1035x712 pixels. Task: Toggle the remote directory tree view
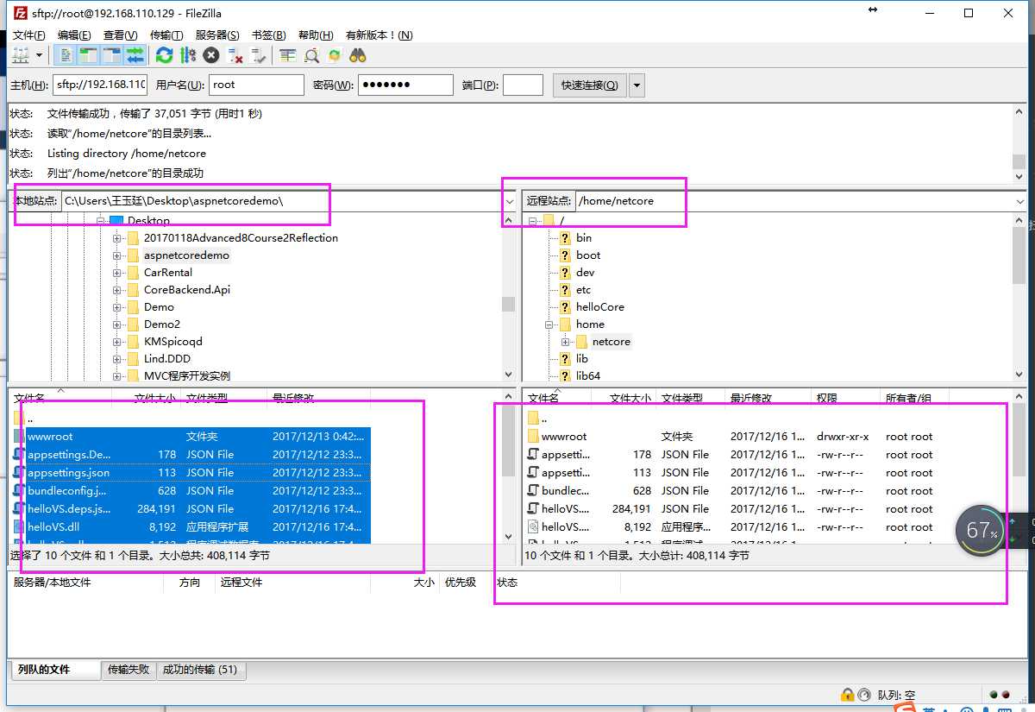[x=112, y=55]
